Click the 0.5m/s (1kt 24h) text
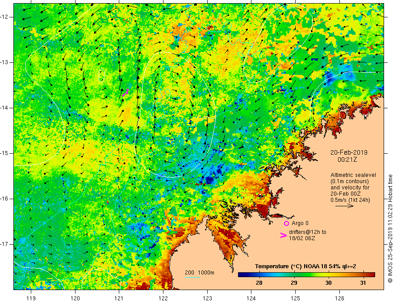 tap(350, 200)
